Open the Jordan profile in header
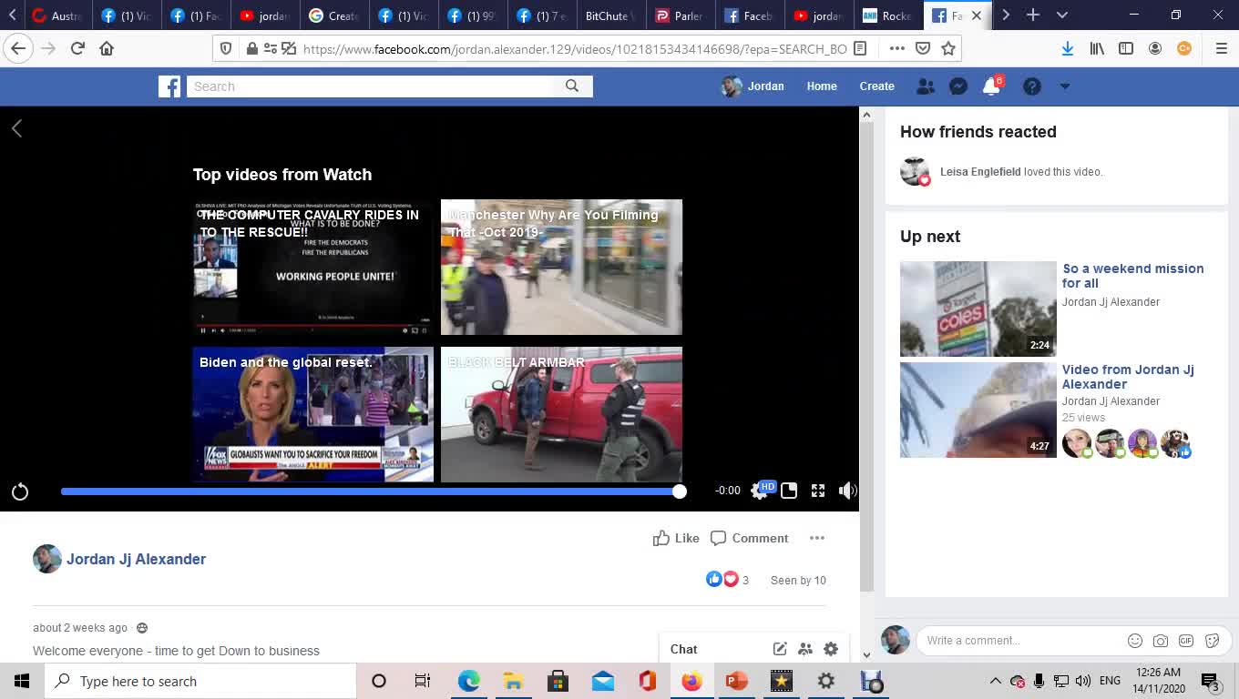This screenshot has height=699, width=1239. pyautogui.click(x=753, y=86)
